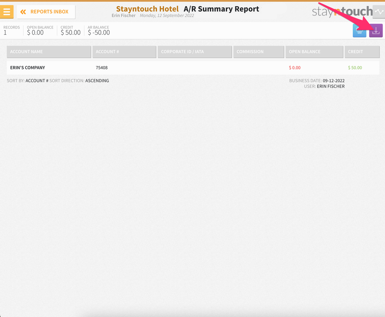Click the purple download report icon
Screen dimensions: 385x317
pos(376,31)
